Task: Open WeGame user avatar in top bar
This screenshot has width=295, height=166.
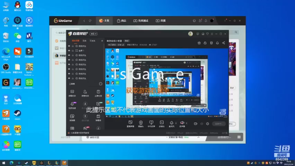Action: click(212, 21)
